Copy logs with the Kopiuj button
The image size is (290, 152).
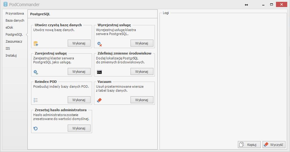point(249,144)
